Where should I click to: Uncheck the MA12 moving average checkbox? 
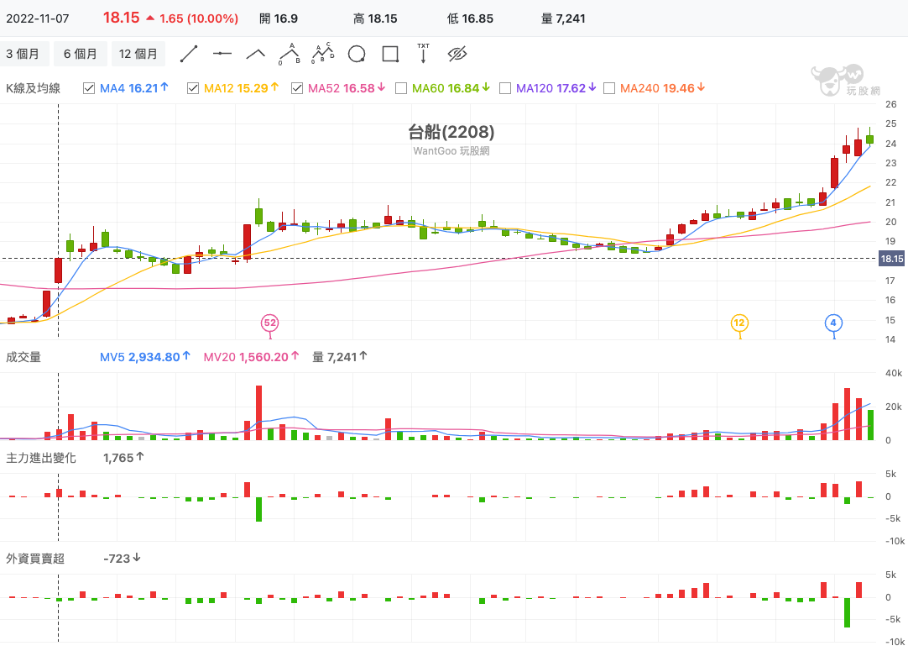tap(193, 88)
